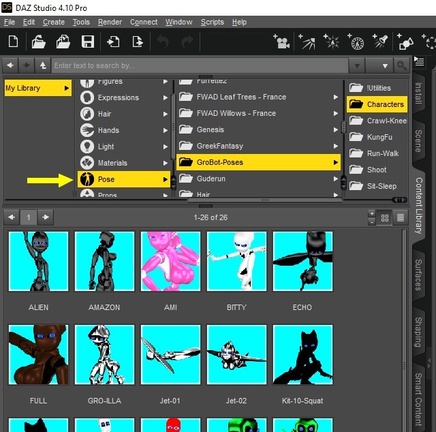Screen dimensions: 436x432
Task: Go to next results page
Action: pyautogui.click(x=46, y=217)
